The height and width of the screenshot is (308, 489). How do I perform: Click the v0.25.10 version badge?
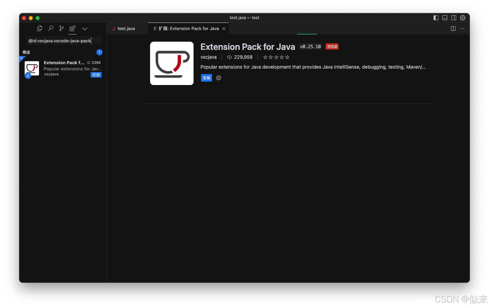click(x=310, y=46)
